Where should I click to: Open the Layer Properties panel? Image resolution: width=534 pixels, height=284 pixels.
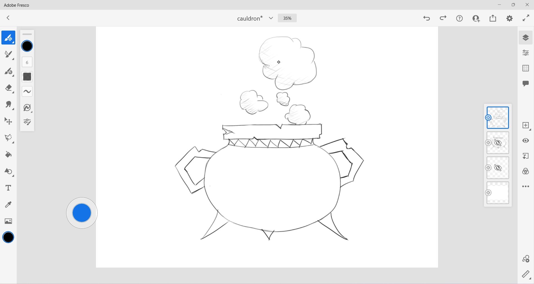526,53
